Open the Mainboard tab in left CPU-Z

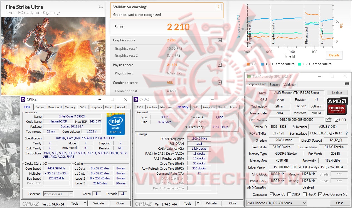coord(55,107)
